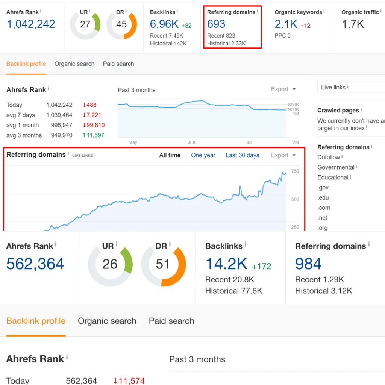Switch to Paid search tab under 562,364 overview
Viewport: 385px width, 385px height.
pos(171,321)
